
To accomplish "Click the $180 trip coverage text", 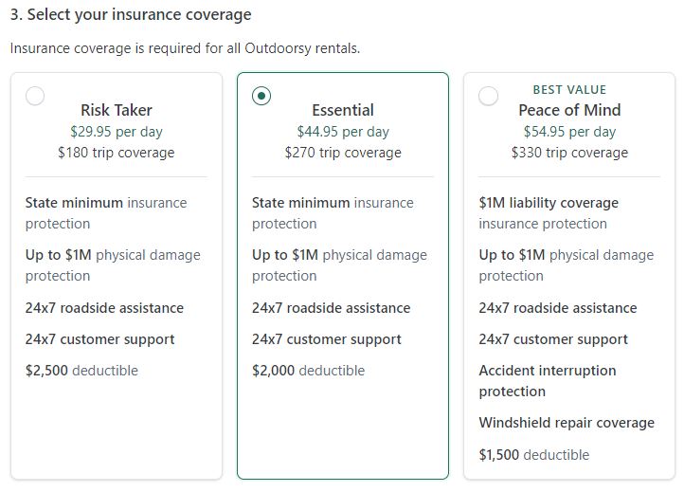I will [x=117, y=153].
